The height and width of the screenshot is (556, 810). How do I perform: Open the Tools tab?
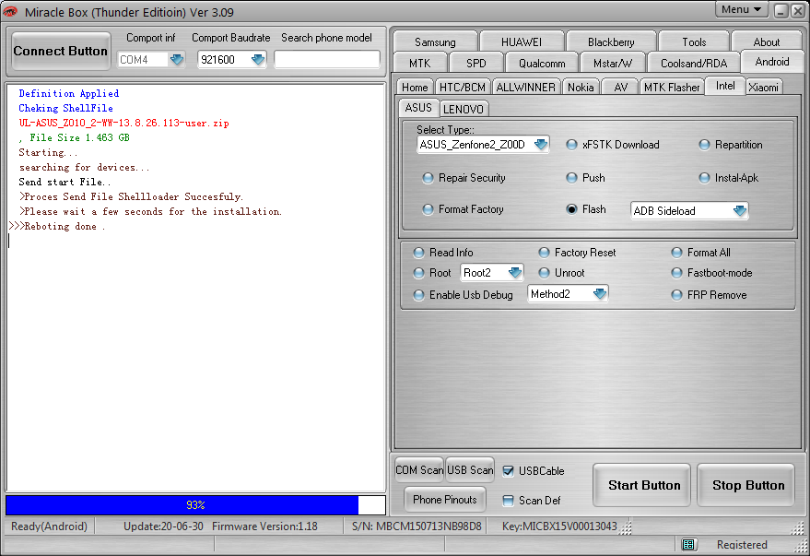coord(694,41)
